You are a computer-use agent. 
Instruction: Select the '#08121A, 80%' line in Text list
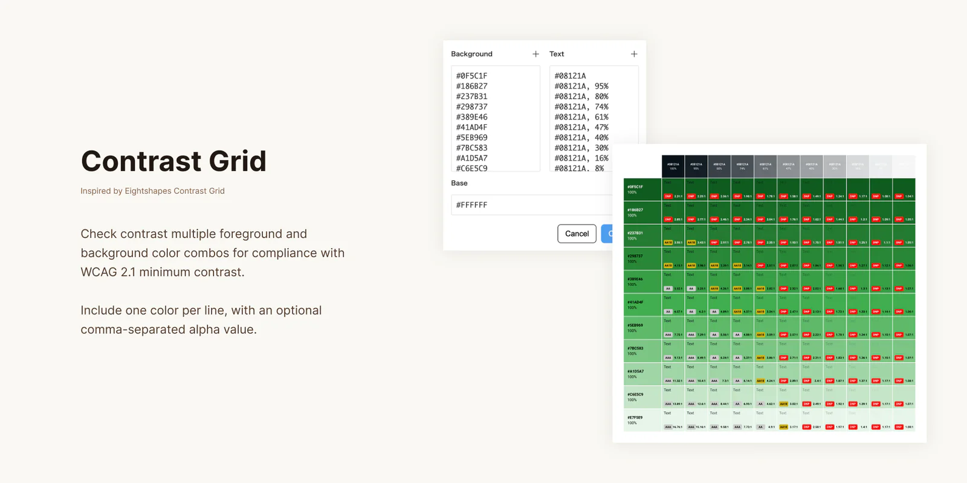[581, 97]
